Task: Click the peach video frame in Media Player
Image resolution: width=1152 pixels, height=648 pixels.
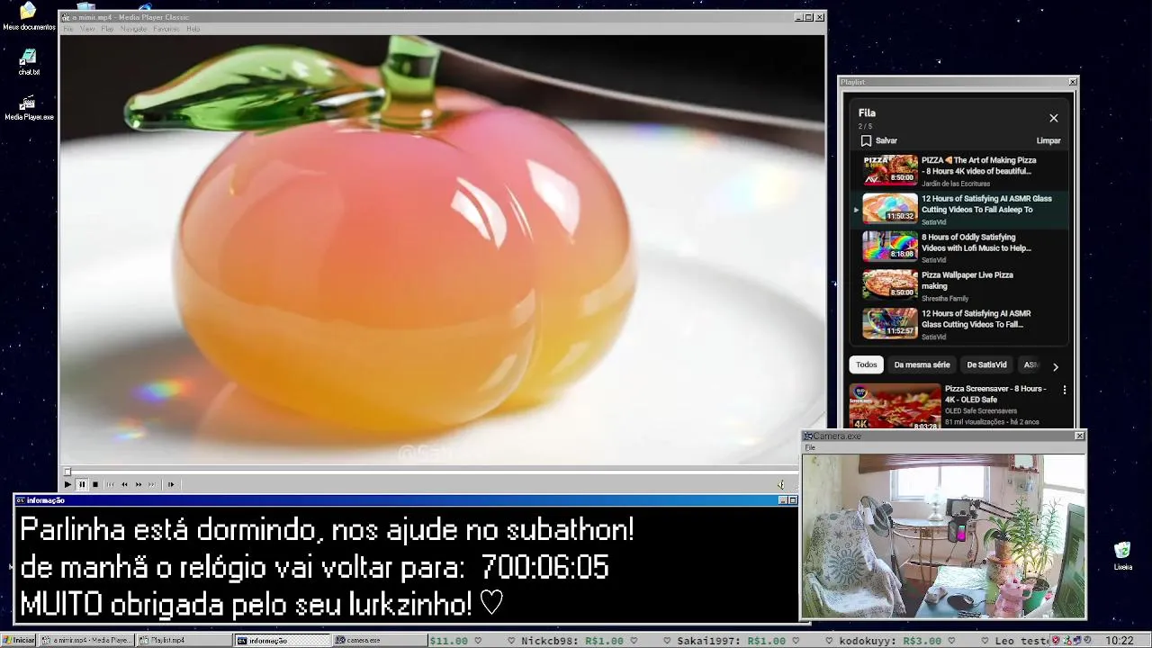Action: click(442, 249)
